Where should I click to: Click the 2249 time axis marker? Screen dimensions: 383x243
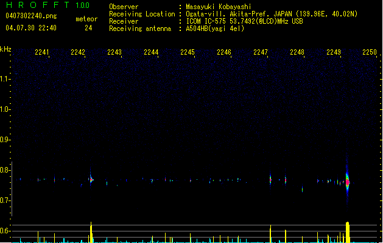(334, 52)
